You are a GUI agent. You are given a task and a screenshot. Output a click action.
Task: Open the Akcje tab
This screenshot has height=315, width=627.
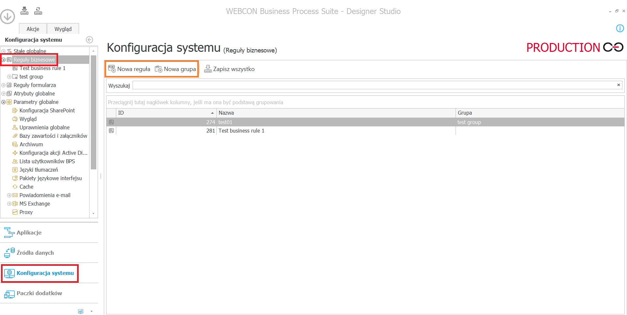(x=33, y=29)
